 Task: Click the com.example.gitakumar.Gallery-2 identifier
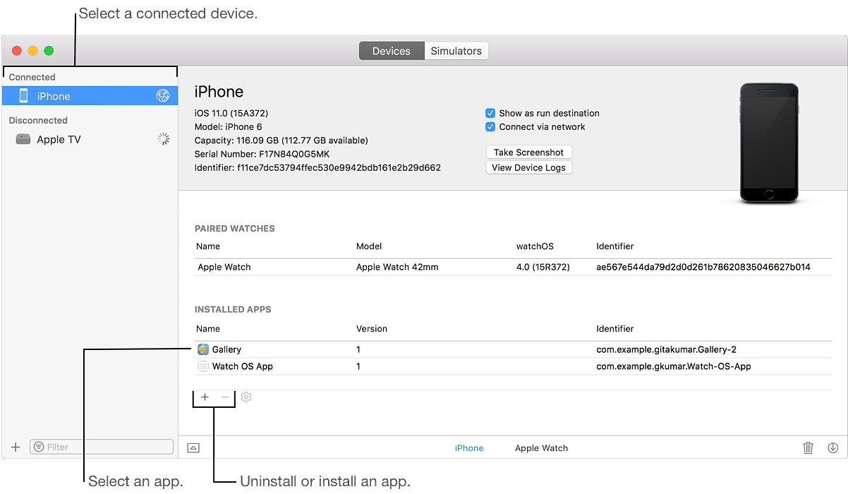pos(667,349)
